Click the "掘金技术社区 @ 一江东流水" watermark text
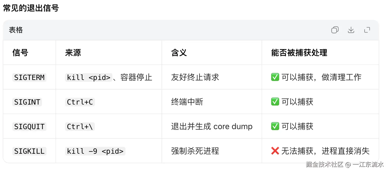Screen dimensions: 389x173 [x=345, y=164]
